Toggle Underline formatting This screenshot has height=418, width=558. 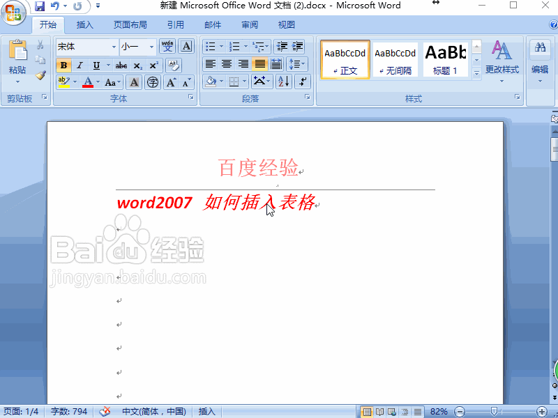[x=96, y=65]
